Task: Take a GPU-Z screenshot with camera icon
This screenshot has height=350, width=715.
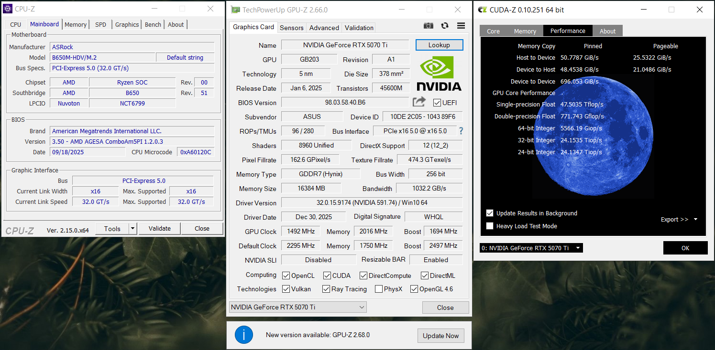Action: (429, 26)
